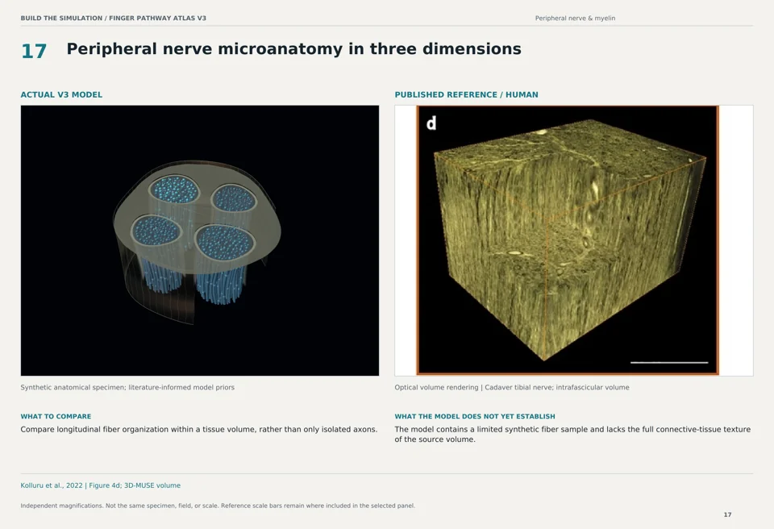774x529 pixels.
Task: Click the synthetic nerve fascicle model image
Action: pyautogui.click(x=200, y=240)
